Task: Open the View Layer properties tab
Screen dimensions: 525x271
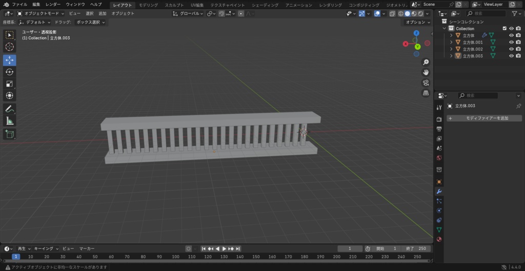Action: point(439,138)
